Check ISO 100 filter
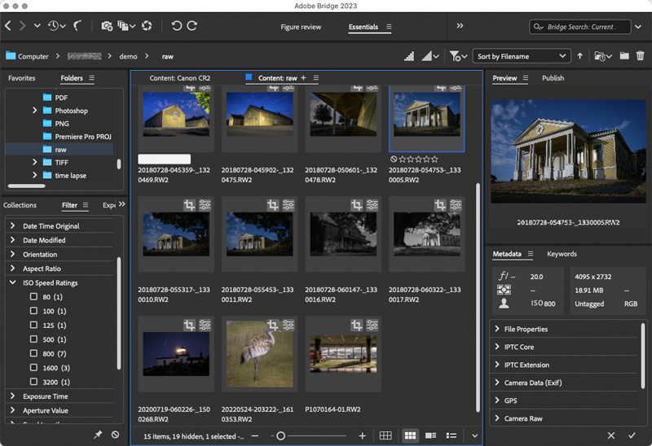This screenshot has width=652, height=446. tap(33, 311)
